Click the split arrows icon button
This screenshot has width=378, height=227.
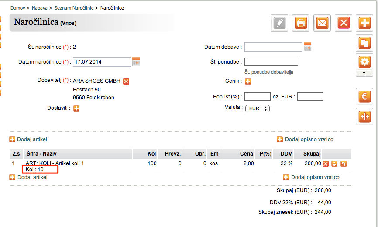pyautogui.click(x=364, y=116)
